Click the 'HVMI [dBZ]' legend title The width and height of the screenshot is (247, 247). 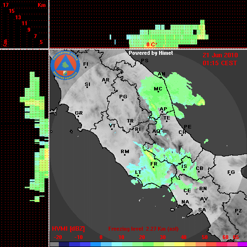(x=68, y=229)
